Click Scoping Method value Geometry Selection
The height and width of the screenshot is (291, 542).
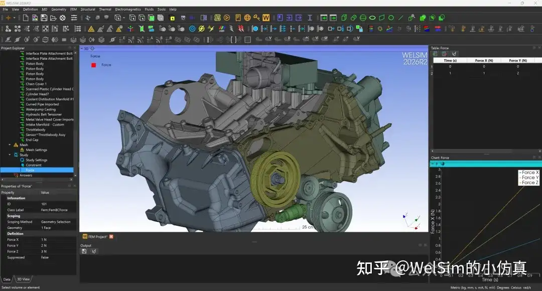point(56,222)
